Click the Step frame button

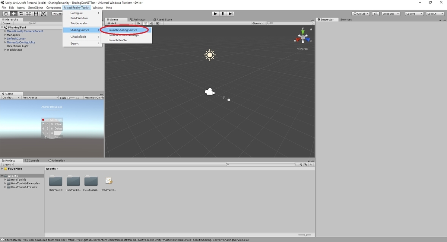231,14
